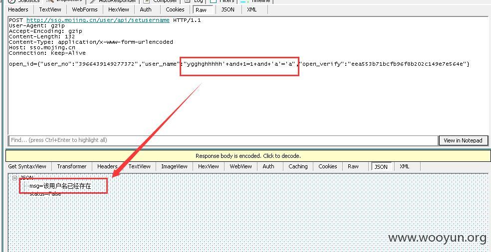Open the response HexView tab
This screenshot has height=252, width=491.
coord(208,166)
